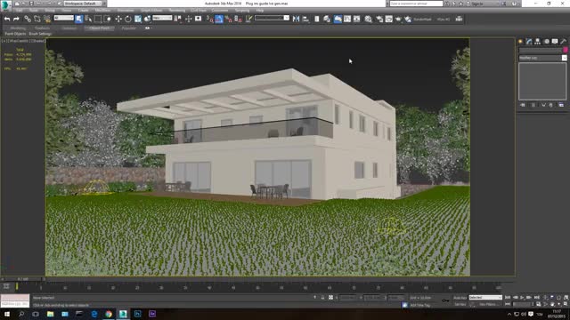Open the Utilities tab wrench icon

pos(564,42)
